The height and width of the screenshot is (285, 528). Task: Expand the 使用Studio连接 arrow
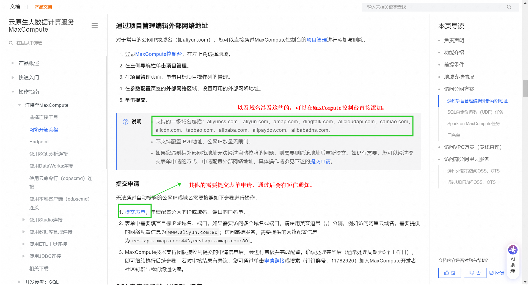point(24,220)
